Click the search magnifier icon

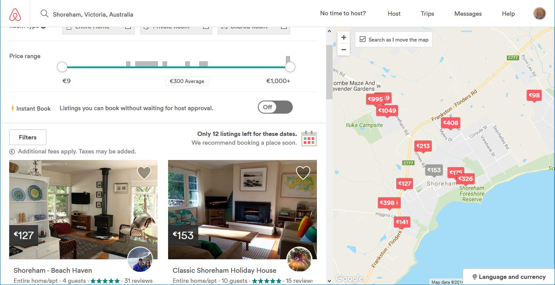(x=44, y=14)
